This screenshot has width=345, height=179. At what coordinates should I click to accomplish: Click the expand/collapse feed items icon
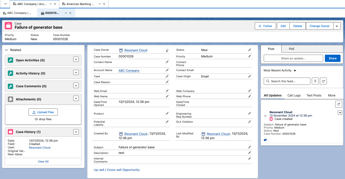click(x=315, y=81)
